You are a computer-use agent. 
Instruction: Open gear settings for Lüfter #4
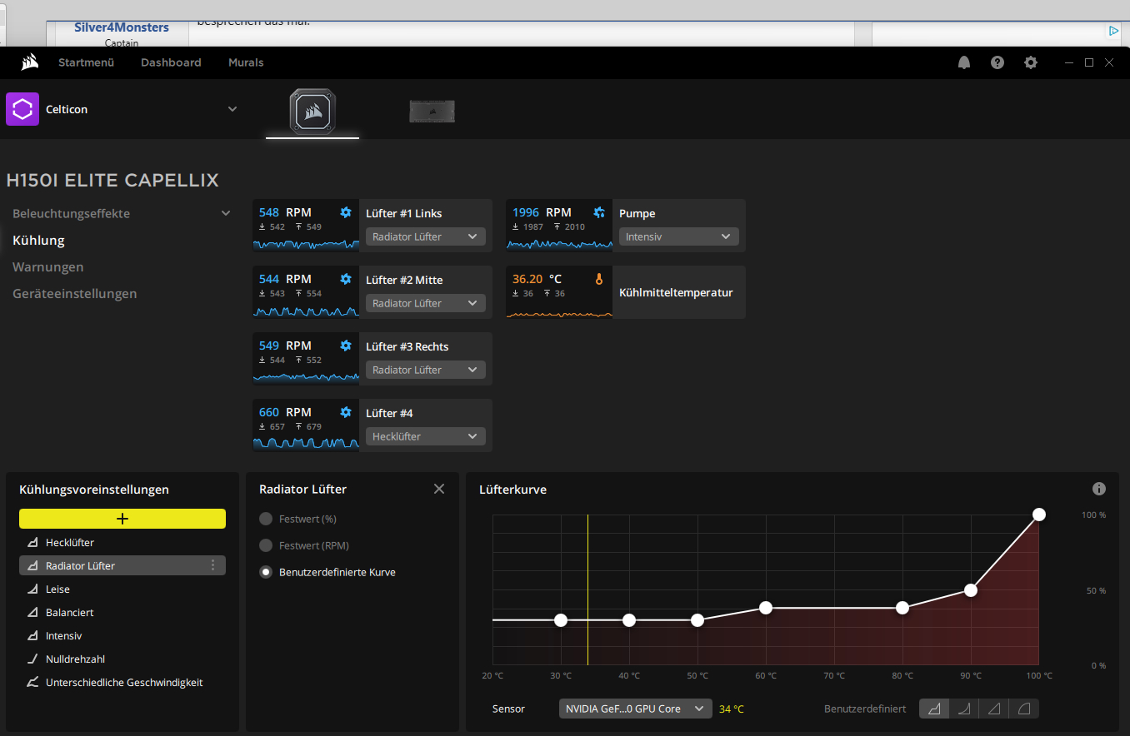click(346, 412)
